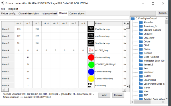Open the Jem folder icon
Viewport: 171px width, 106px height.
click(x=141, y=68)
